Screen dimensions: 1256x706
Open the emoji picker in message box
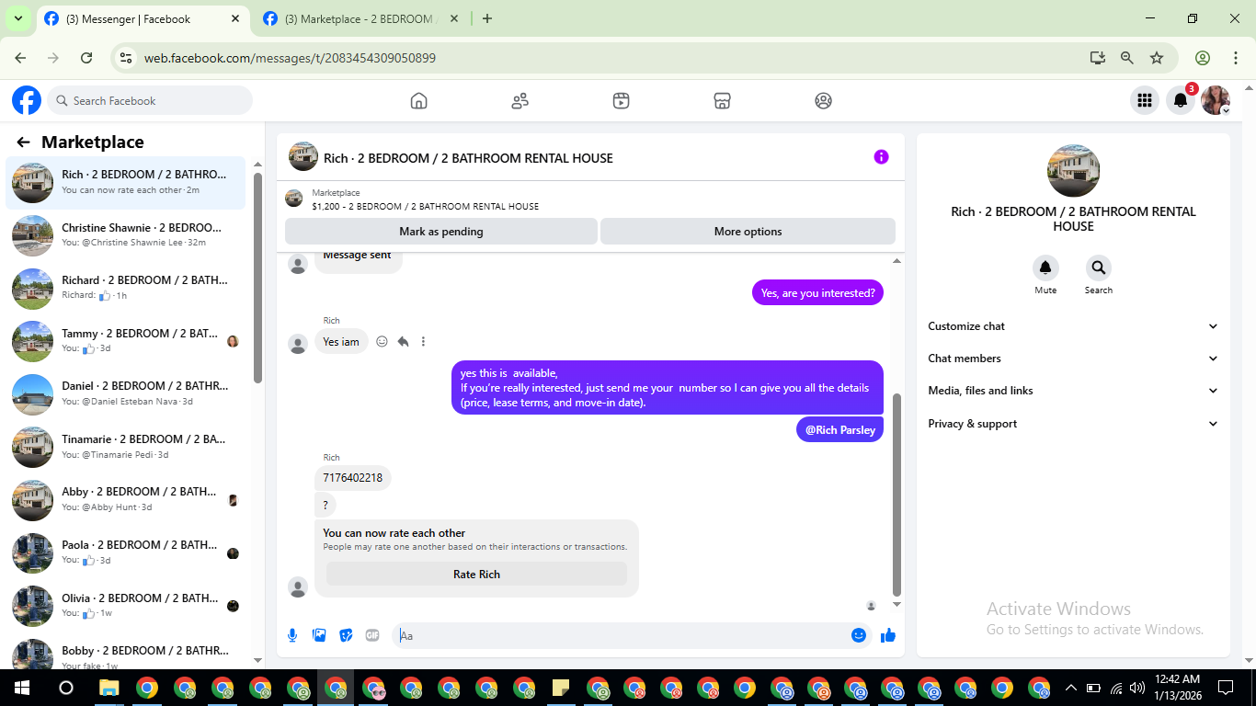point(859,635)
